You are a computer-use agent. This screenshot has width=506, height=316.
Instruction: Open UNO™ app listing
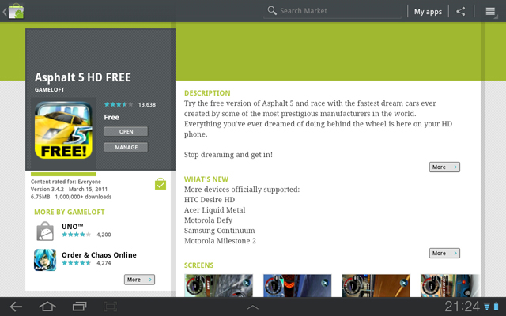[x=72, y=227]
